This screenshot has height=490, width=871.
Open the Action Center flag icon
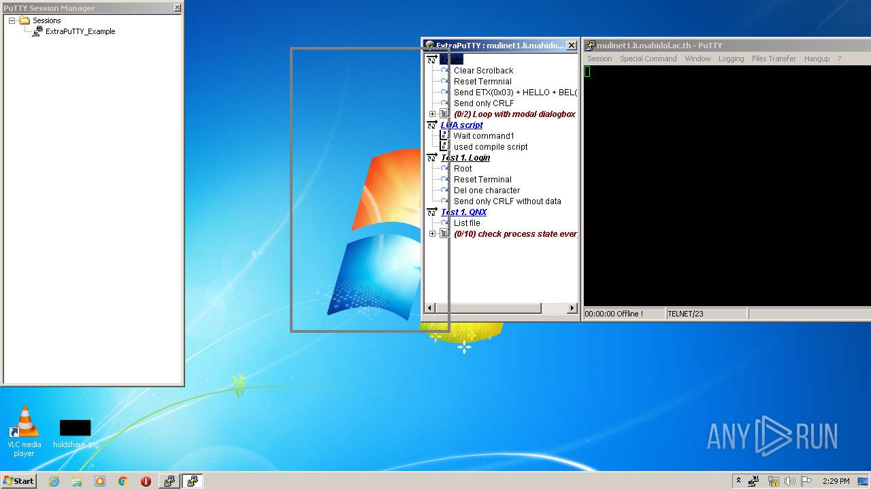806,481
